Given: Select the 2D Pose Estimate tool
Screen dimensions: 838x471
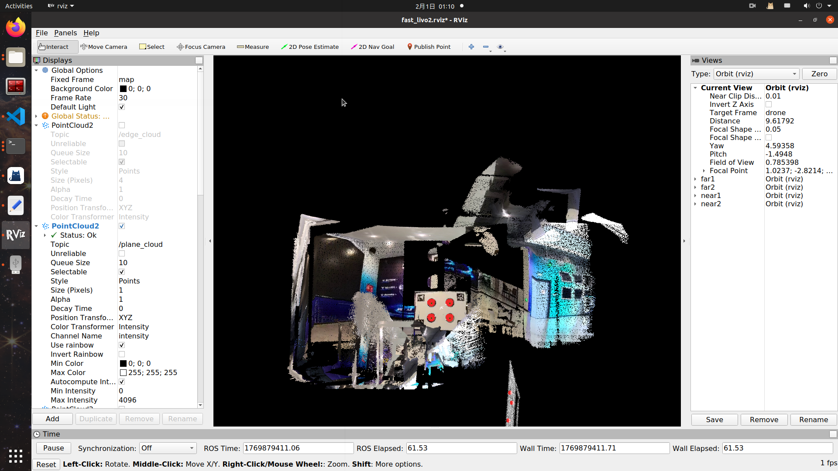Looking at the screenshot, I should (309, 47).
